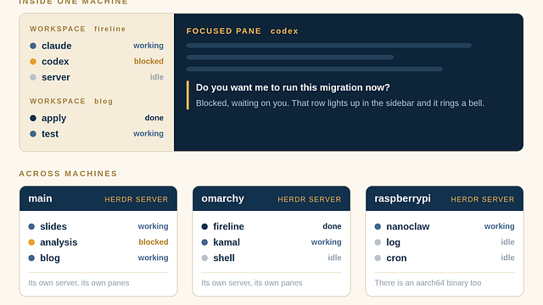Select the cron row on raspberrypi
This screenshot has height=305, width=543.
tap(445, 258)
